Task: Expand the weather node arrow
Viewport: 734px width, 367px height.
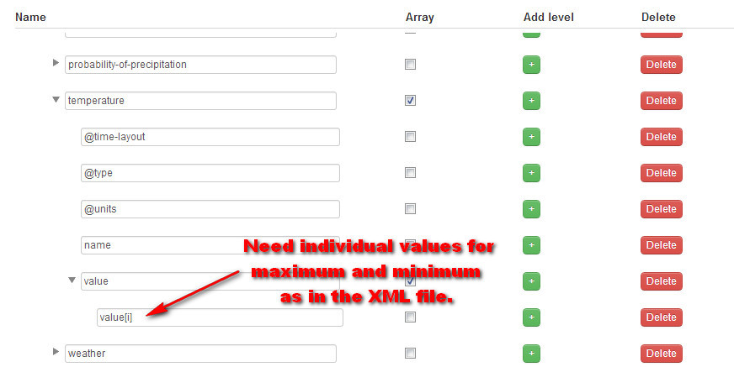Action: [56, 353]
